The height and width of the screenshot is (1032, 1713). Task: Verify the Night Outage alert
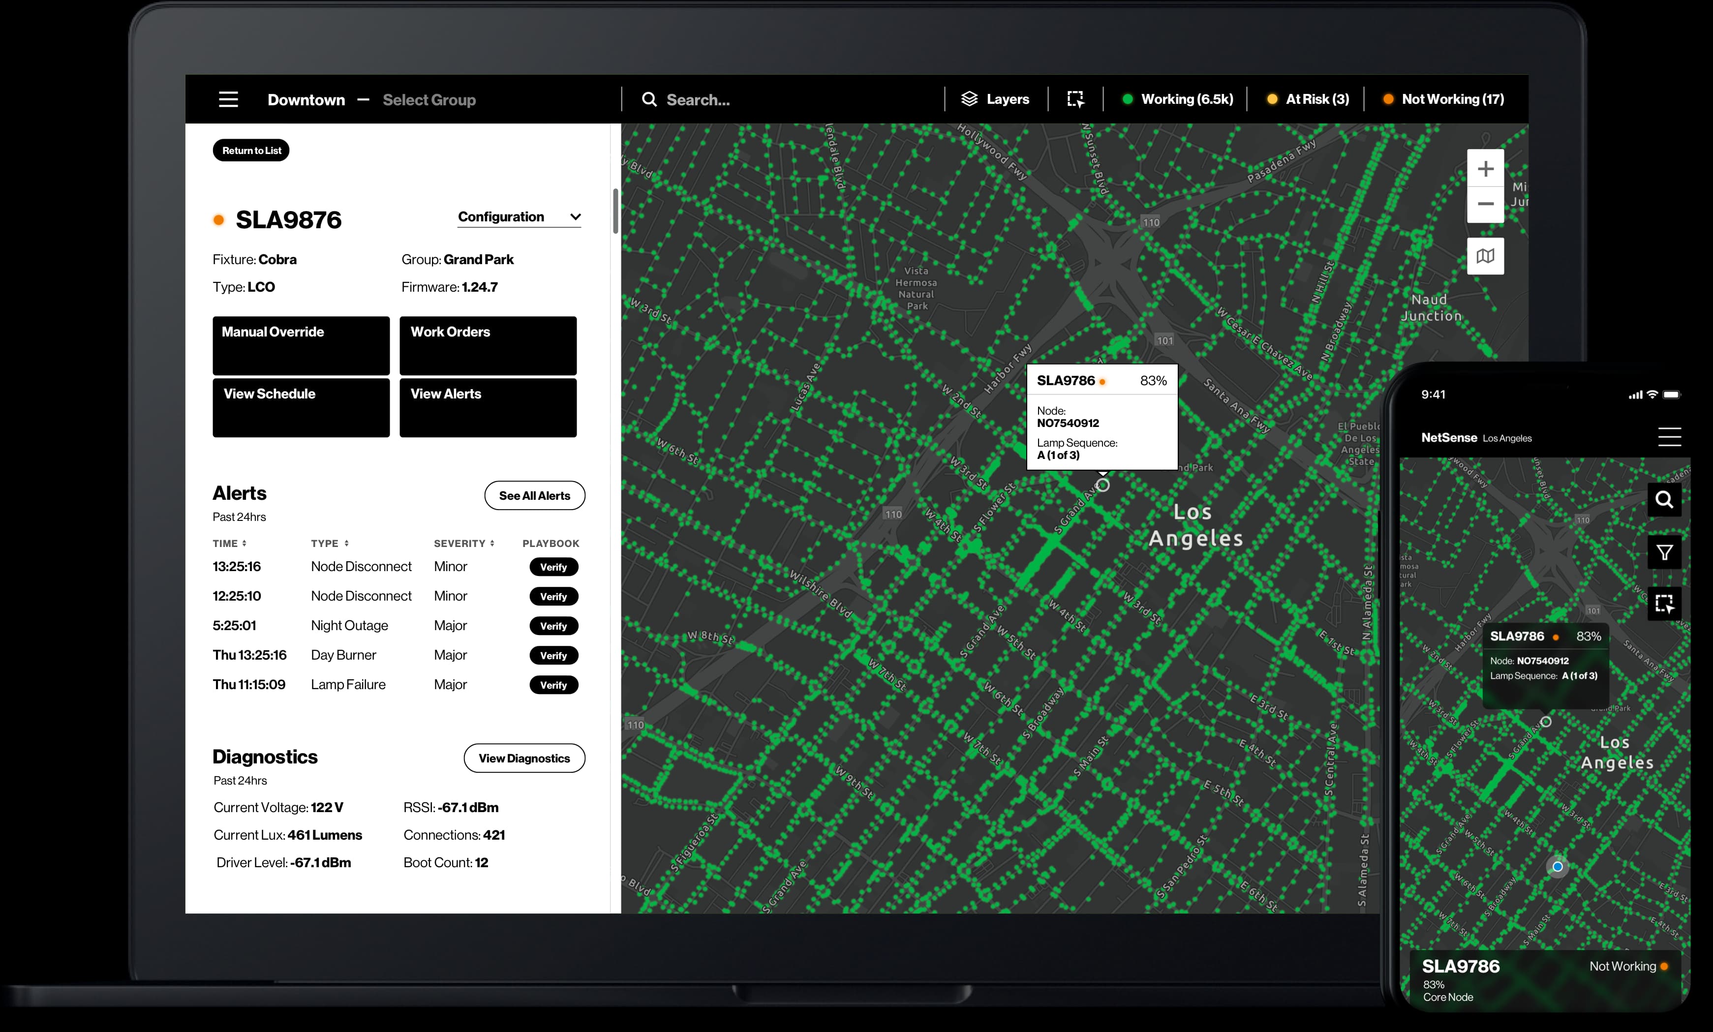(x=553, y=626)
